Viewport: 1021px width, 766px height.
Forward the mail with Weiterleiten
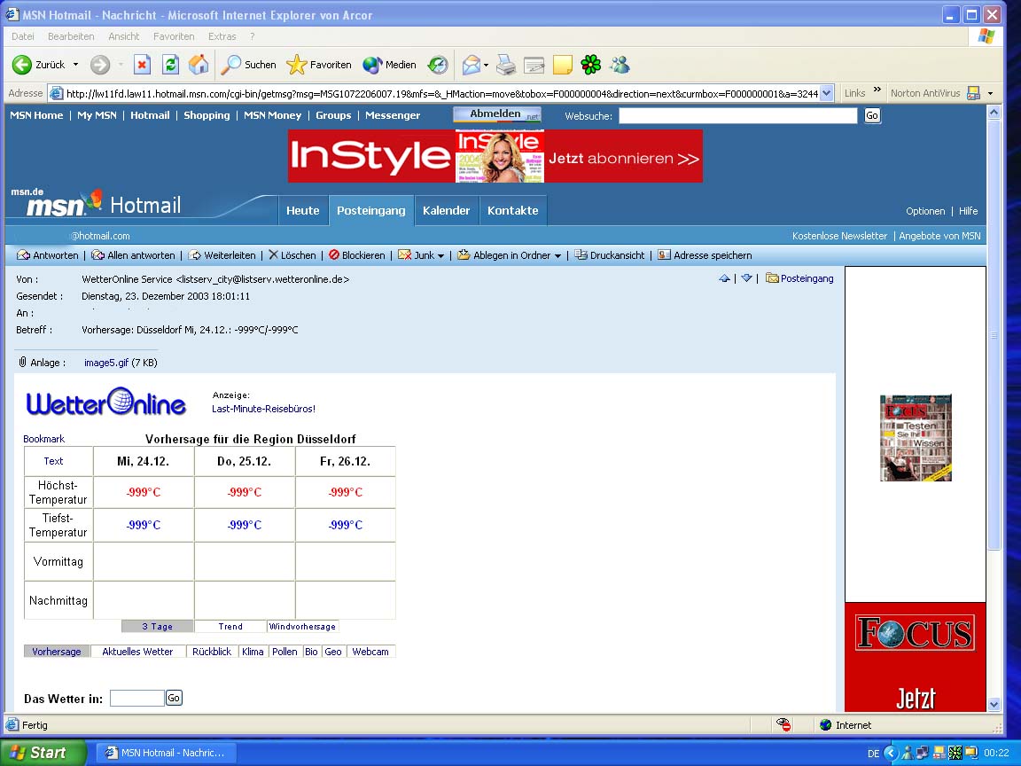222,255
